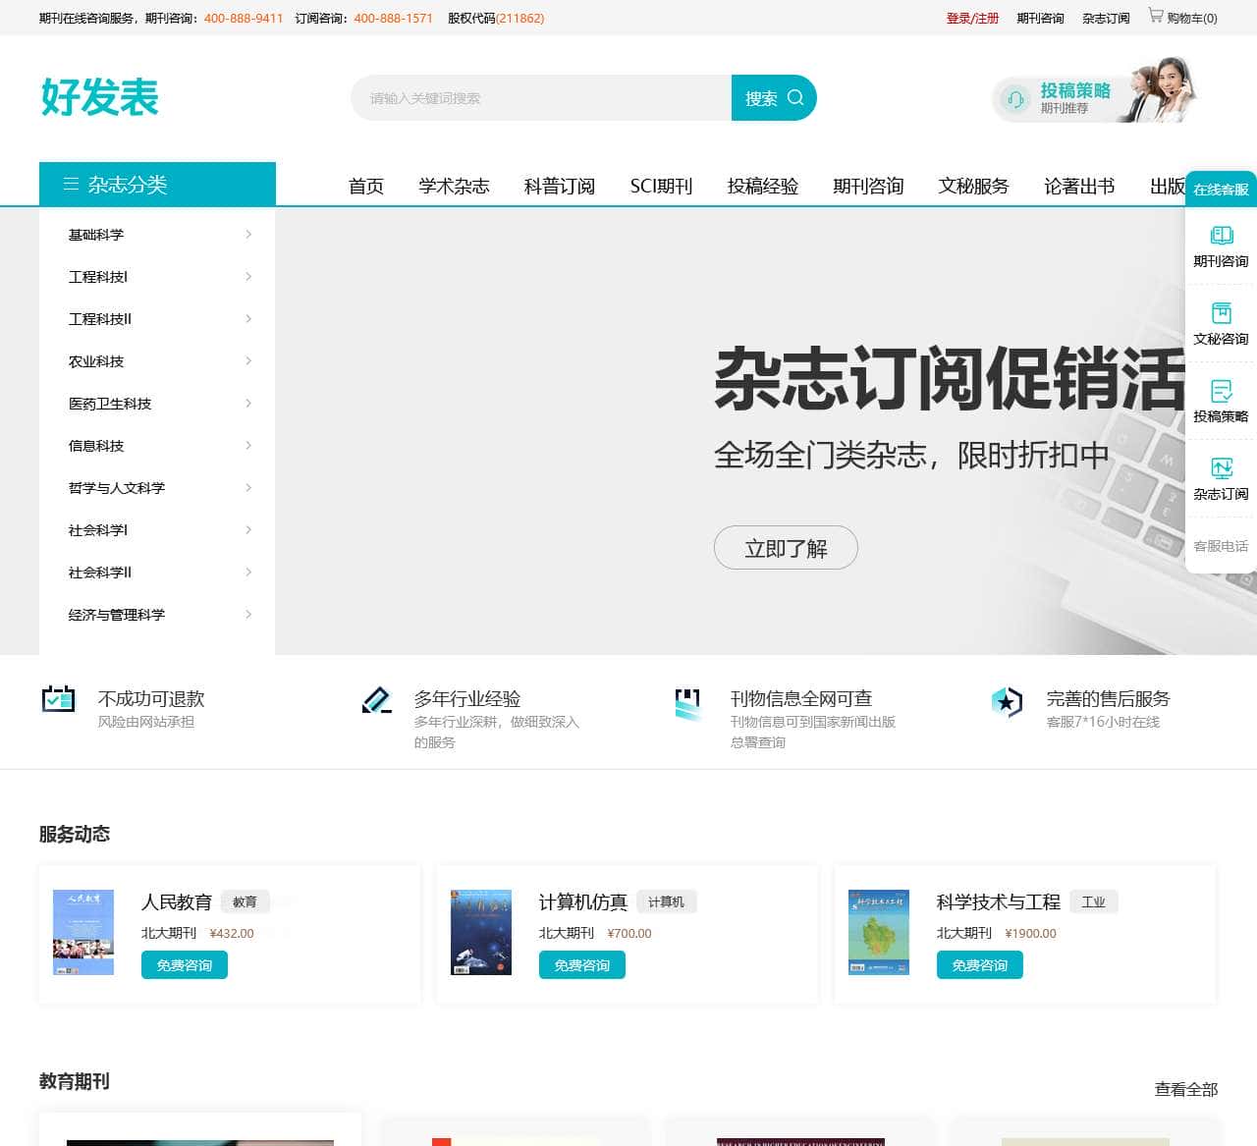This screenshot has width=1257, height=1146.
Task: Open the 科学技术与工程 cover thumbnail
Action: [879, 932]
